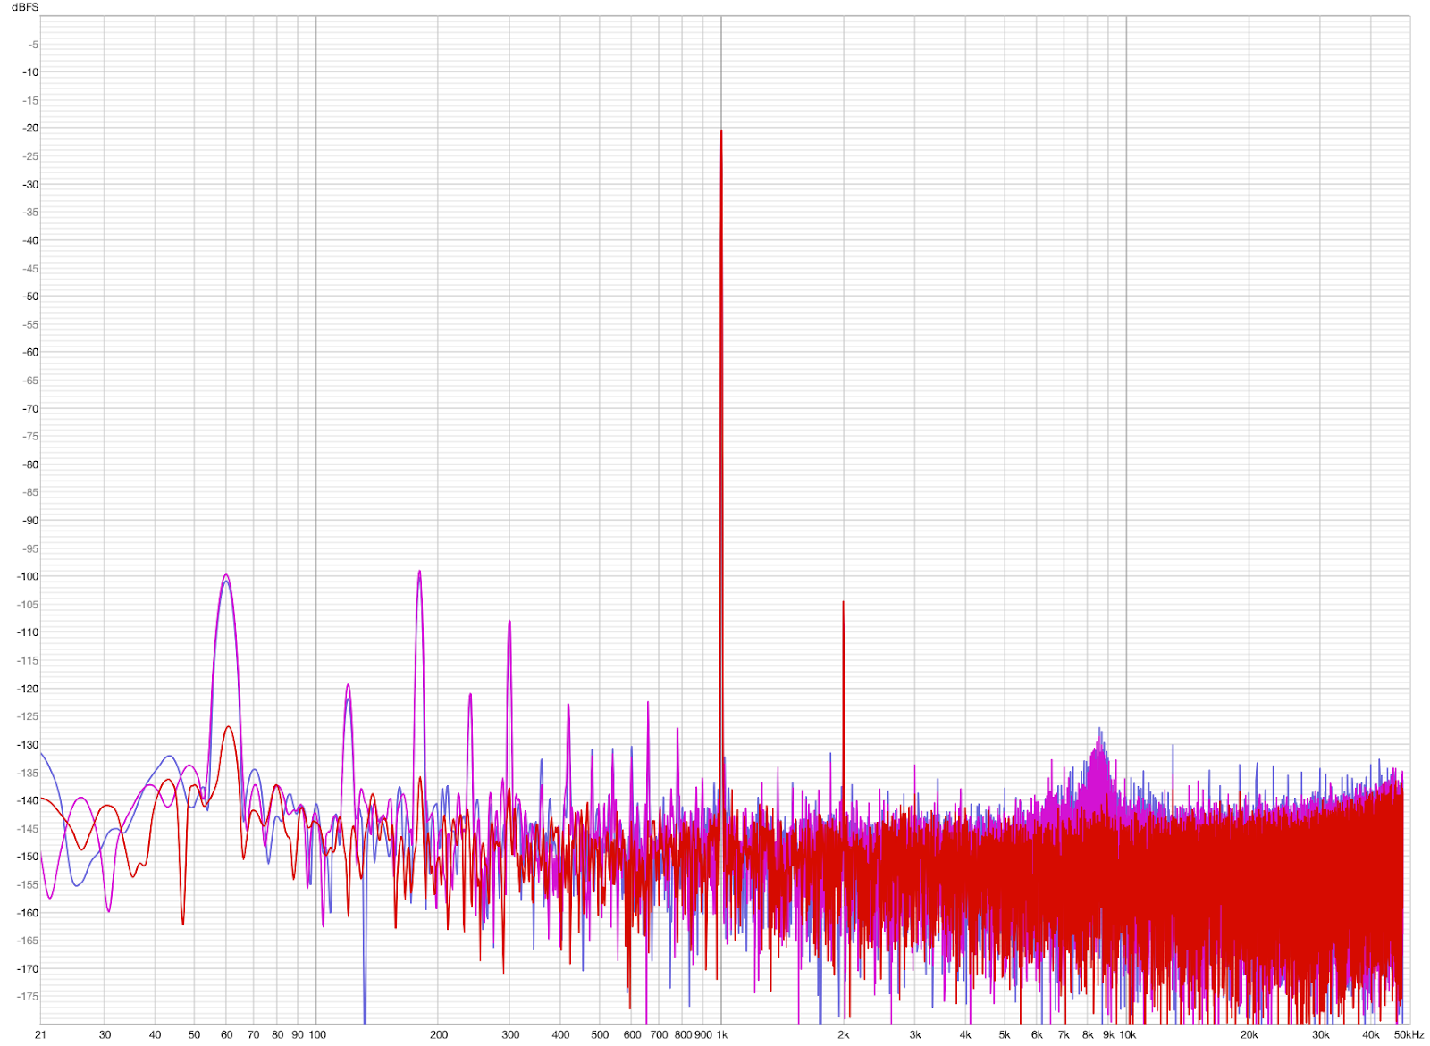Viewport: 1430px width, 1046px height.
Task: Click the -75 y-axis label
Action: (x=31, y=436)
